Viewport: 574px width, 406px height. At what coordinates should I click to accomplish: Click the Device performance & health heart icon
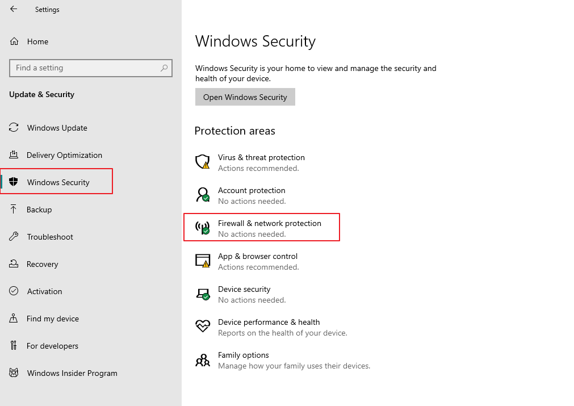pyautogui.click(x=202, y=327)
